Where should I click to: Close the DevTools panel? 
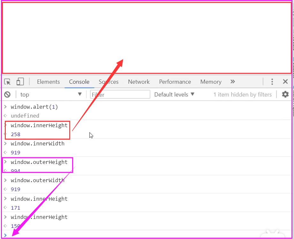(x=285, y=82)
